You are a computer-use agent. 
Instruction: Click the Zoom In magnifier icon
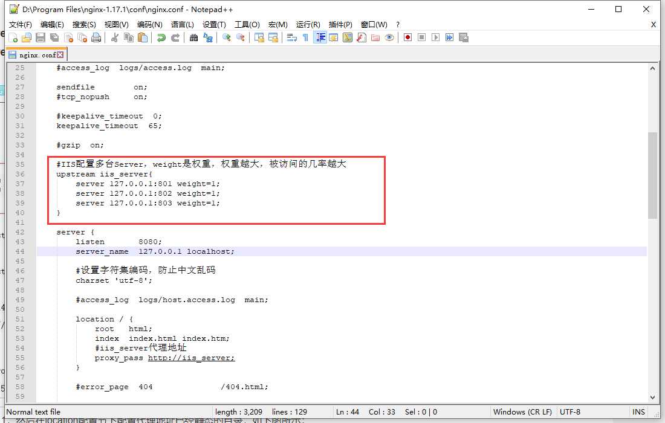tap(227, 37)
